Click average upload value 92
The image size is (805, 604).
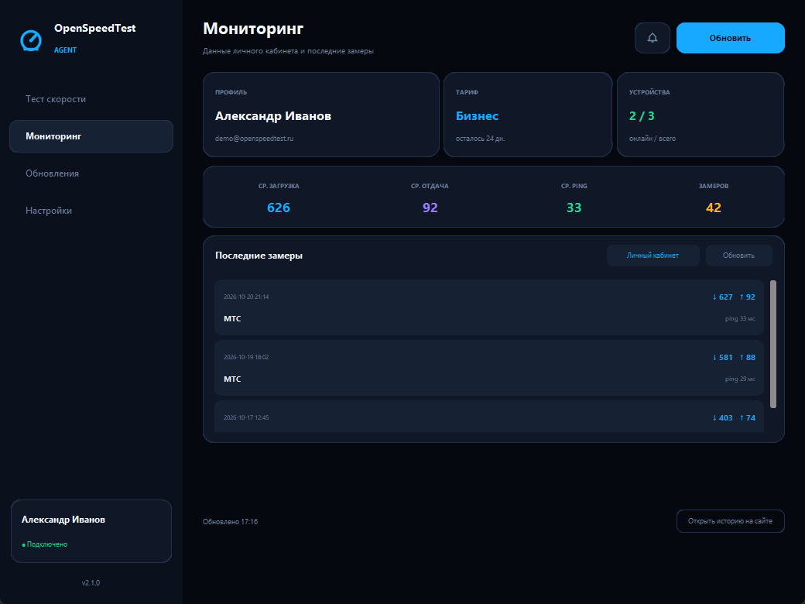(x=430, y=208)
